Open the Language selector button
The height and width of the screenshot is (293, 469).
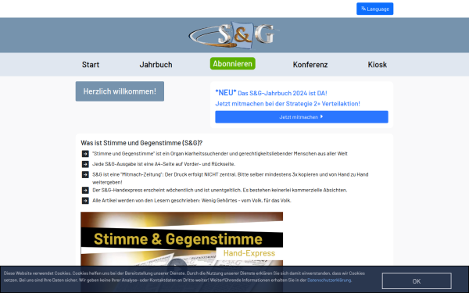[x=374, y=9]
